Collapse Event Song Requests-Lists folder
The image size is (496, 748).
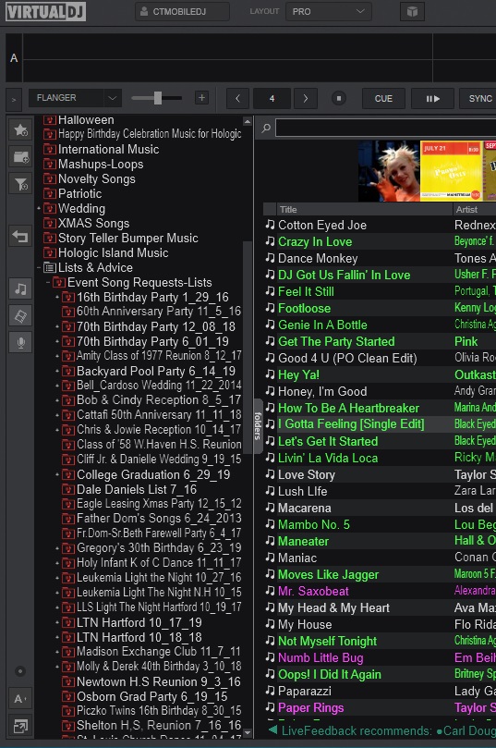pyautogui.click(x=48, y=282)
